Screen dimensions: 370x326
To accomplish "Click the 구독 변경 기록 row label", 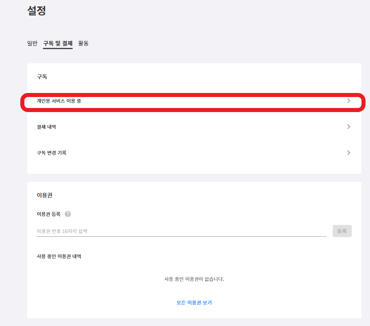I will pos(52,153).
